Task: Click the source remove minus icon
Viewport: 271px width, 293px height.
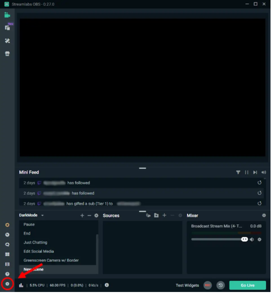Action: [x=172, y=216]
